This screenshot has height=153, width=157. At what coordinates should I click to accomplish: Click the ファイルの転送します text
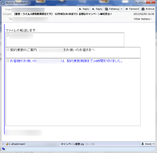click(21, 30)
